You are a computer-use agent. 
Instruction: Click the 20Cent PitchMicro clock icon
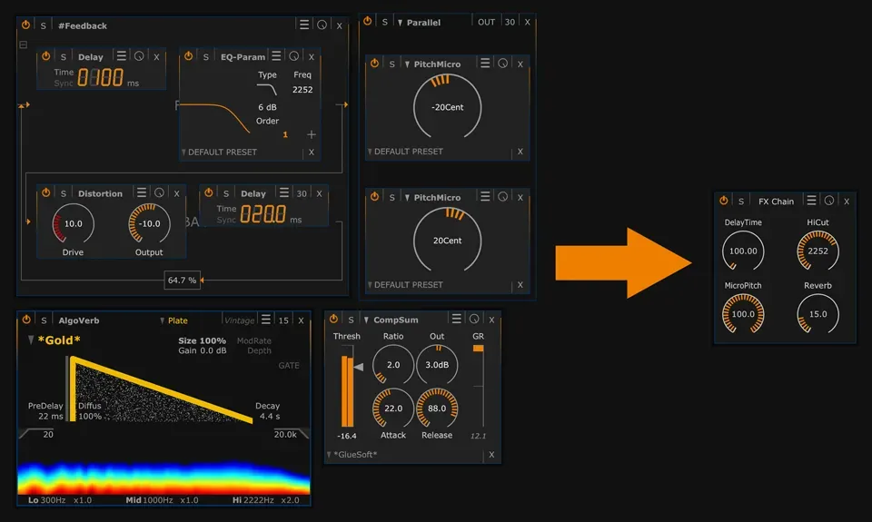[x=502, y=197]
